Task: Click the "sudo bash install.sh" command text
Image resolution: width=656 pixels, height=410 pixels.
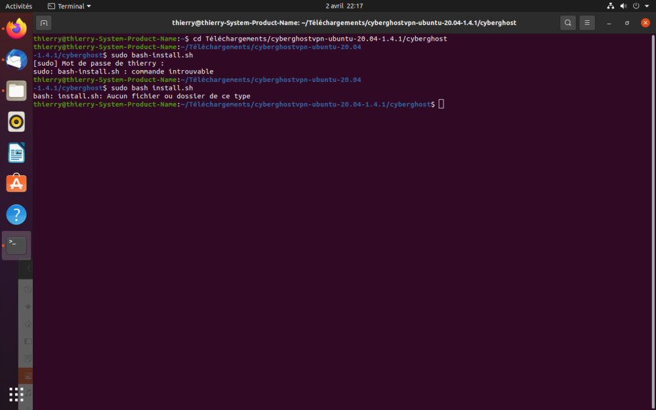Action: click(152, 88)
